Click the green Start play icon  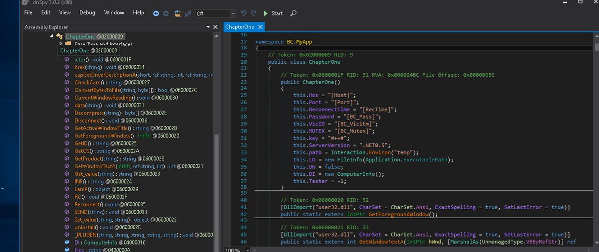(x=266, y=13)
